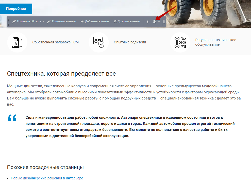Click text Регулярное техническое обслуживание
The image size is (251, 186).
[216, 42]
